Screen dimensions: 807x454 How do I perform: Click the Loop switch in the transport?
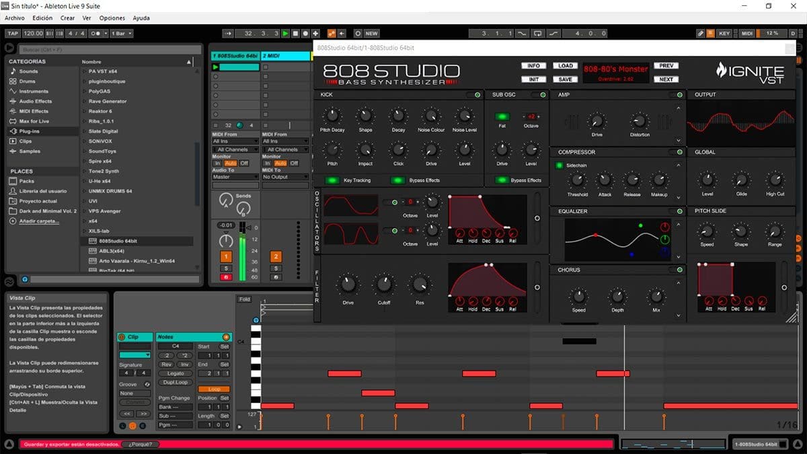[x=538, y=33]
